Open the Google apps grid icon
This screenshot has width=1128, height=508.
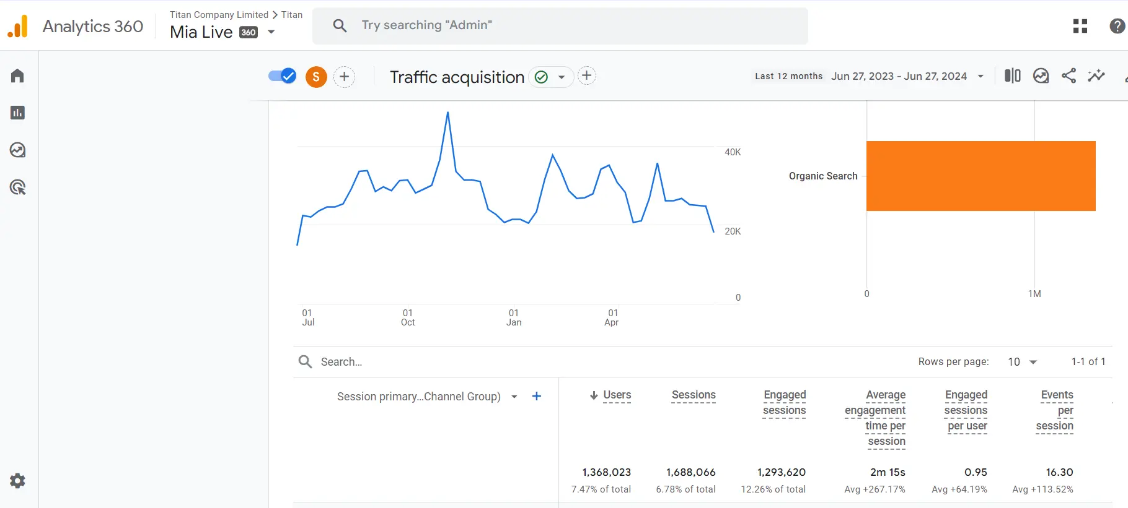1080,26
